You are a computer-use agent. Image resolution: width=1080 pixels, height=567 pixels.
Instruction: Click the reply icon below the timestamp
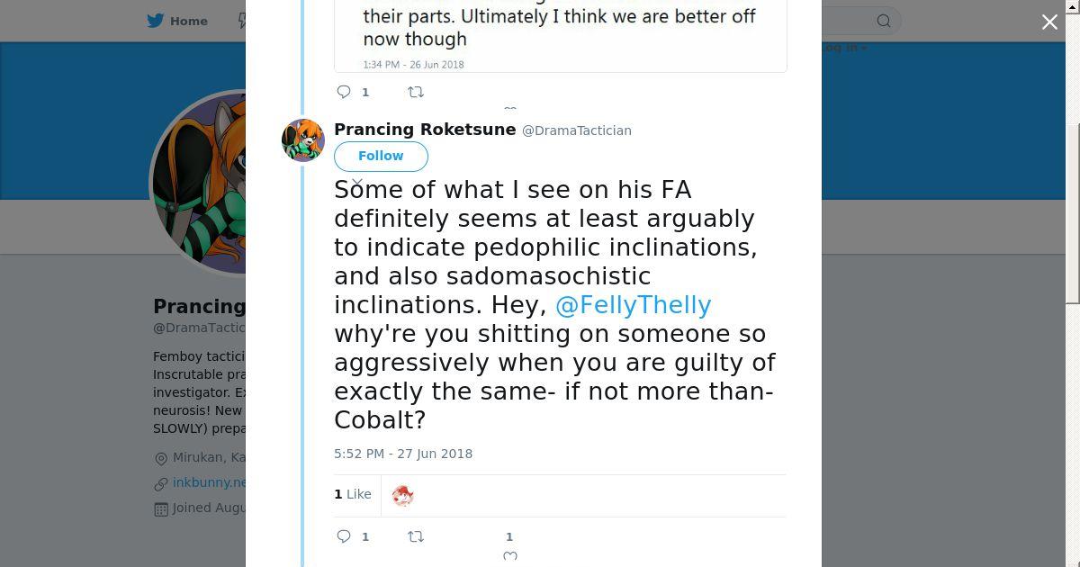point(344,536)
